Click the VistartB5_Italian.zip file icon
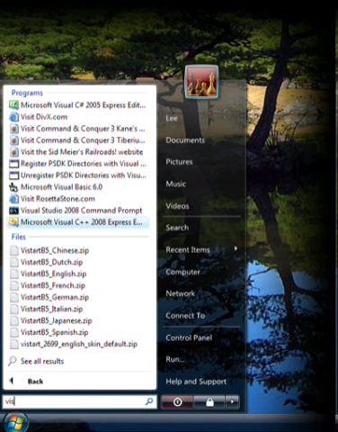Screen dimensions: 338x432 14,309
